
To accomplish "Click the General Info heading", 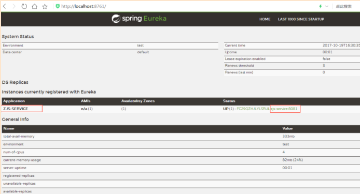I will (16, 120).
